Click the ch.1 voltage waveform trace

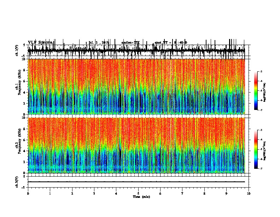click(x=136, y=50)
